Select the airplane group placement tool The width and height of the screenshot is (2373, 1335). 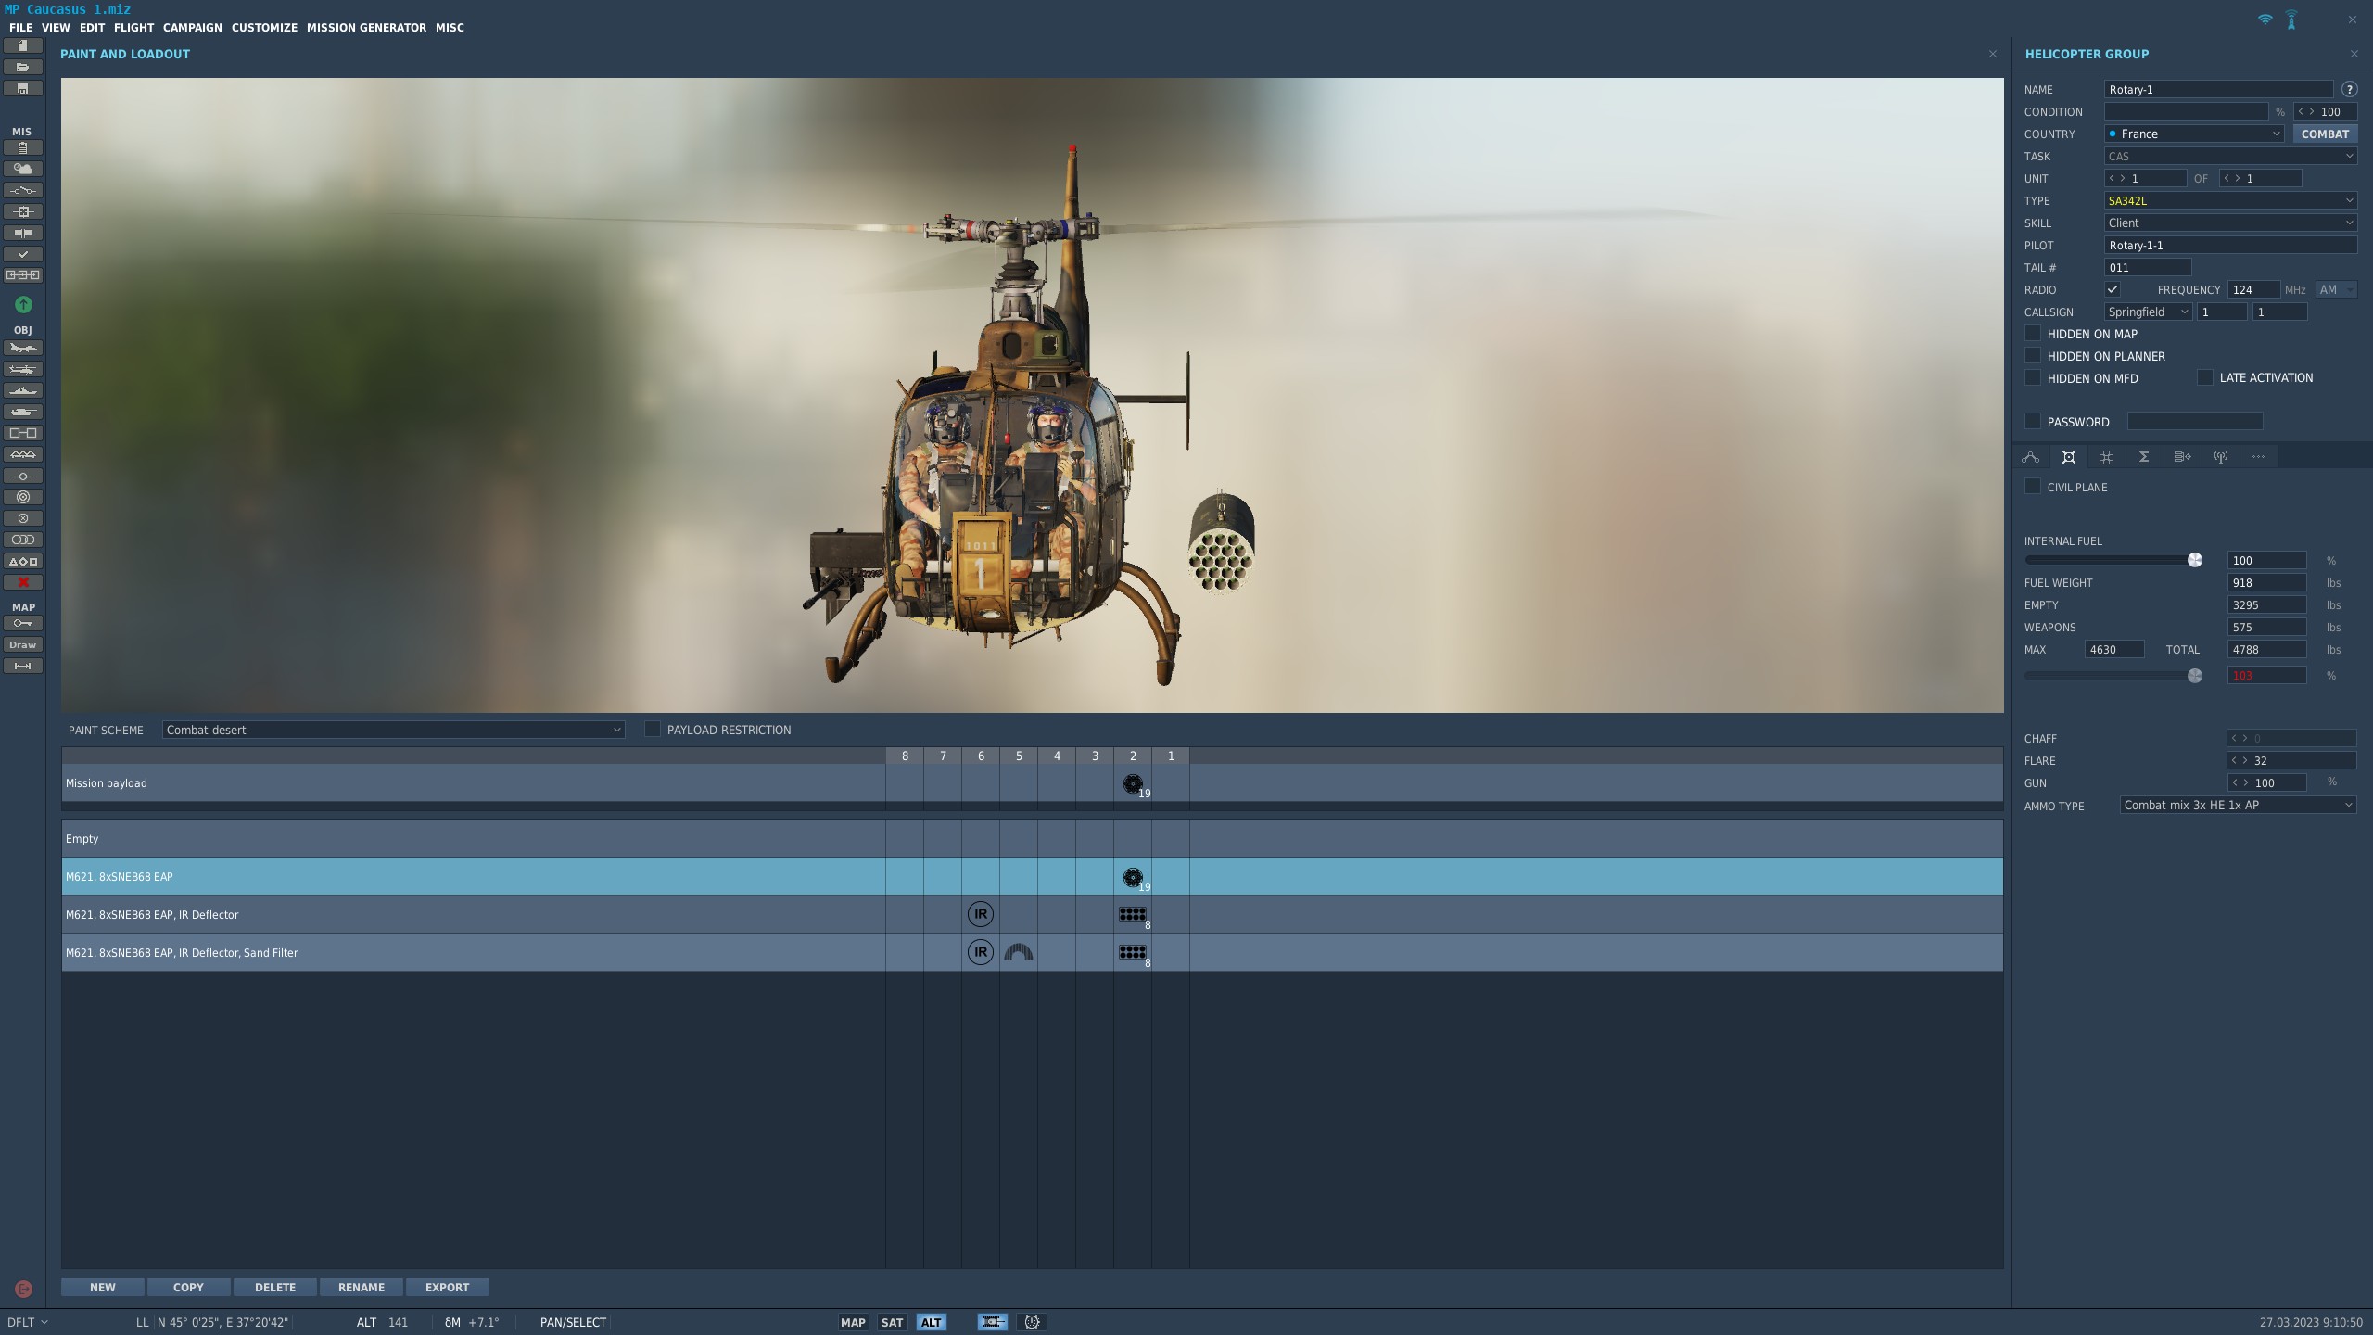[x=23, y=348]
